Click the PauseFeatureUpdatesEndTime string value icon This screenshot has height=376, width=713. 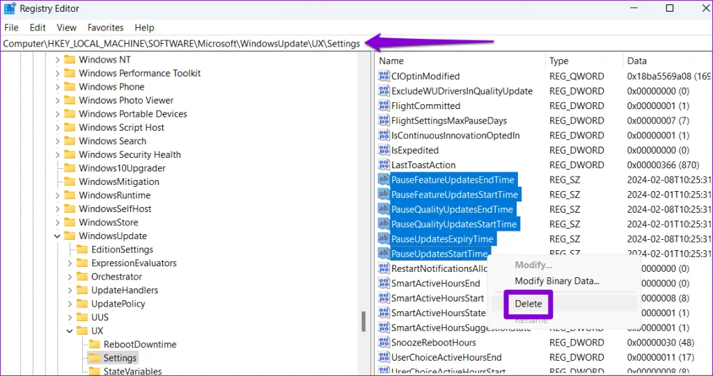pyautogui.click(x=384, y=180)
